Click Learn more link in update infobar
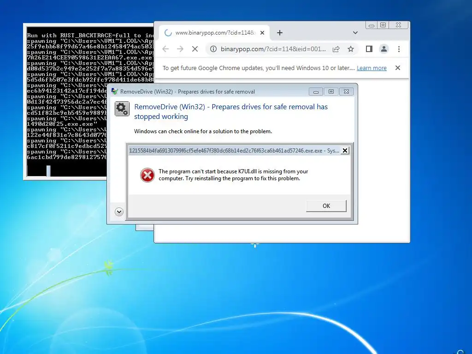The height and width of the screenshot is (354, 472). [372, 68]
